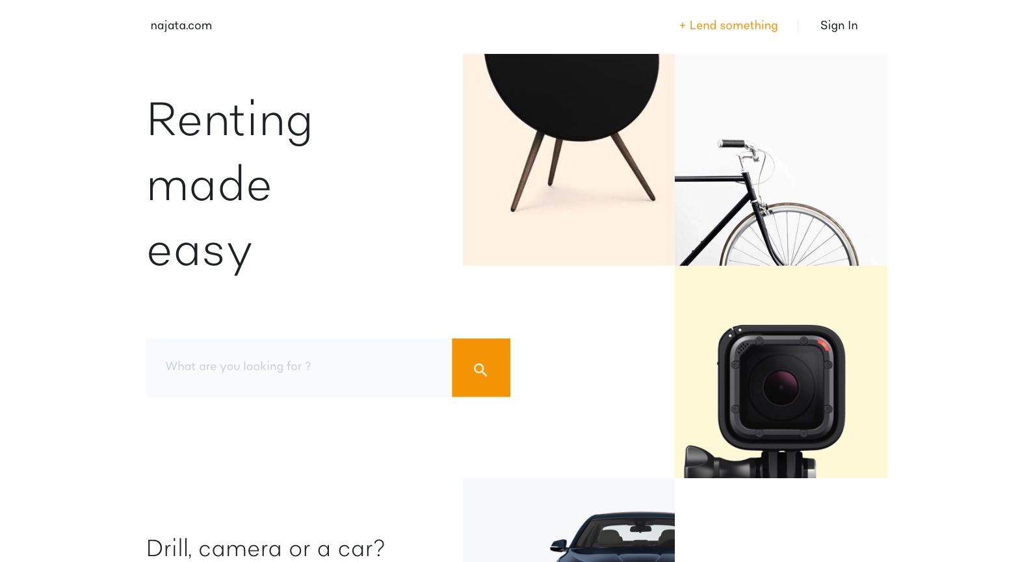Click the bicycle handlebar grip
The image size is (1033, 562).
click(731, 144)
